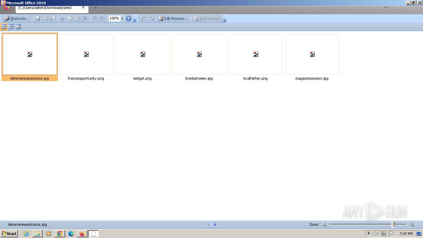Click the zoom in magnifier icon
423x238 pixels.
[x=412, y=224]
